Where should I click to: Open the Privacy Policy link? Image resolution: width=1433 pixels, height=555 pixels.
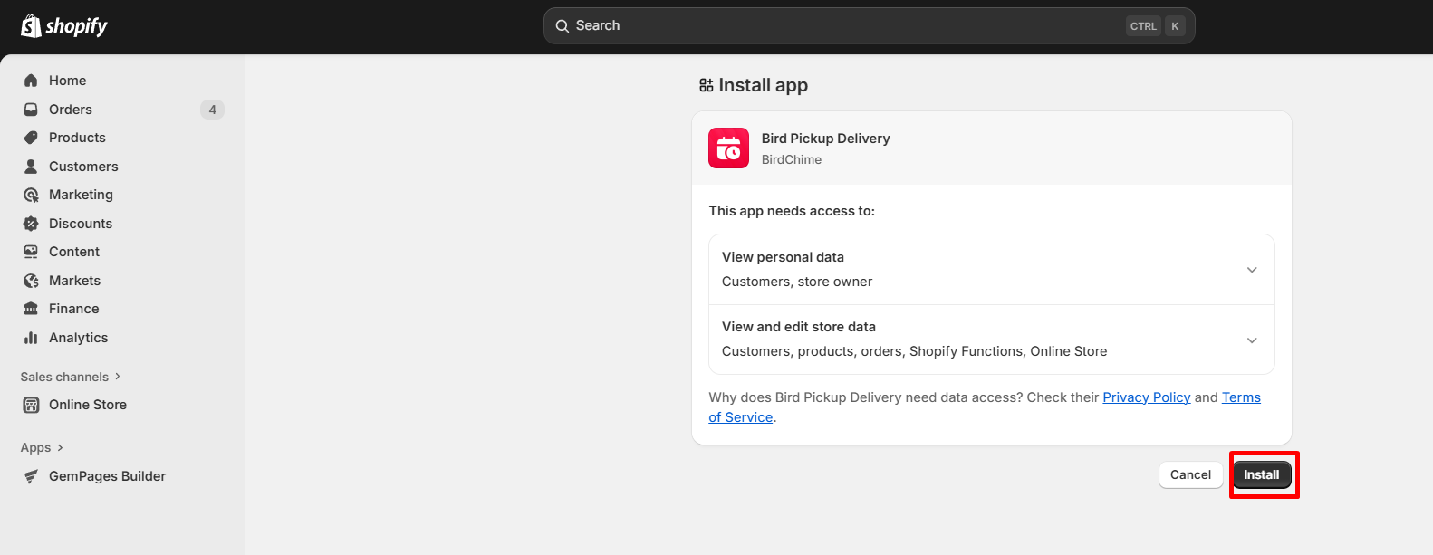[1146, 397]
